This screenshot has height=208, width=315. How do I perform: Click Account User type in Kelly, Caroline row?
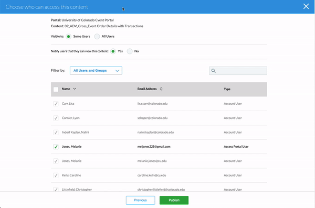point(233,175)
